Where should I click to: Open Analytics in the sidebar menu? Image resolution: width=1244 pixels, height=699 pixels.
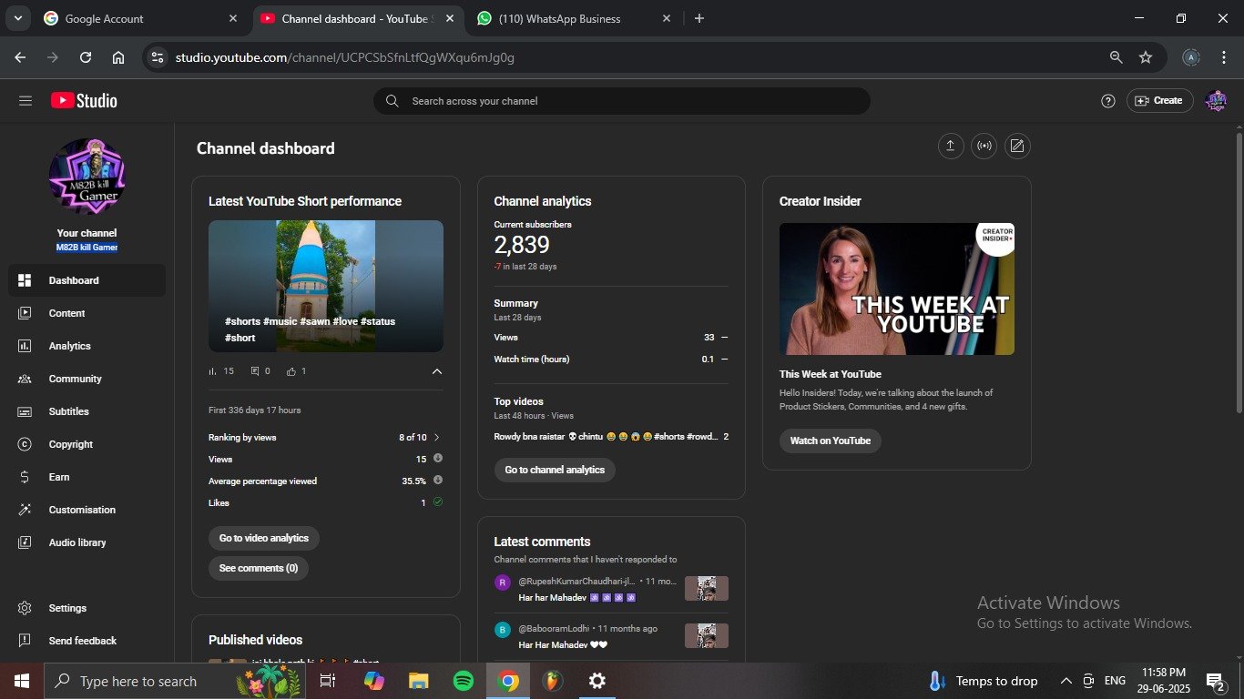tap(87, 346)
